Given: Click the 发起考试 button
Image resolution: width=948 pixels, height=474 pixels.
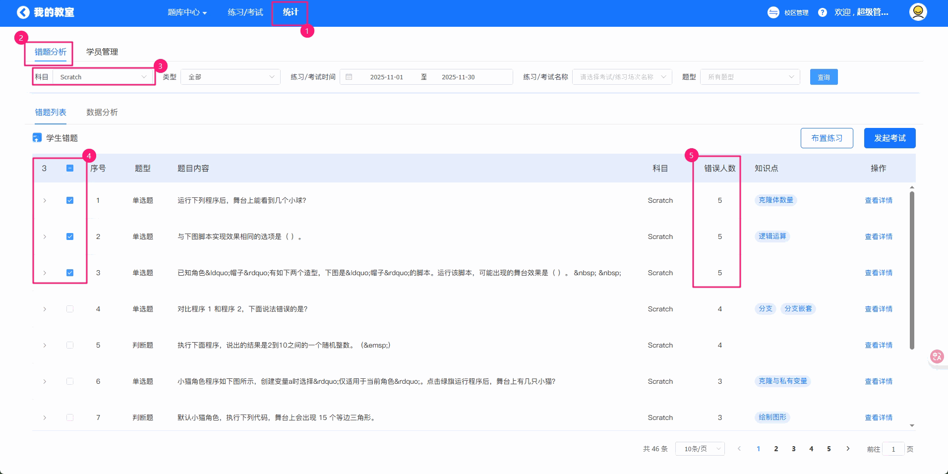Looking at the screenshot, I should (889, 138).
